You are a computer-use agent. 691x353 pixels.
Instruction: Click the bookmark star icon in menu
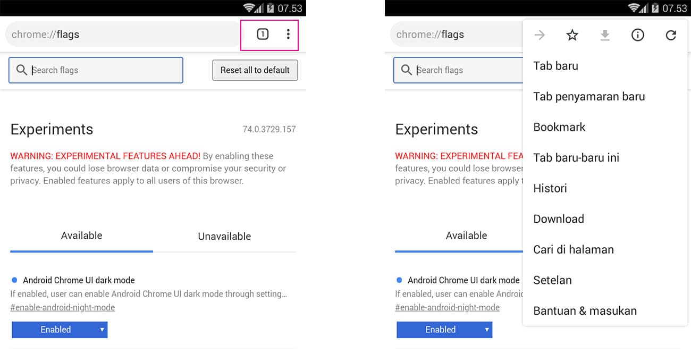(x=572, y=35)
